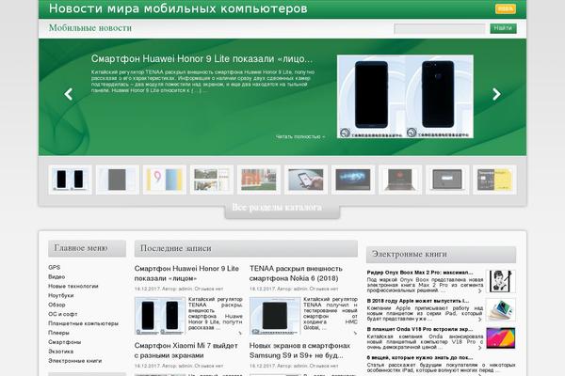The image size is (565, 376).
Task: Select the two black phones carousel thumbnail
Action: coord(71,180)
